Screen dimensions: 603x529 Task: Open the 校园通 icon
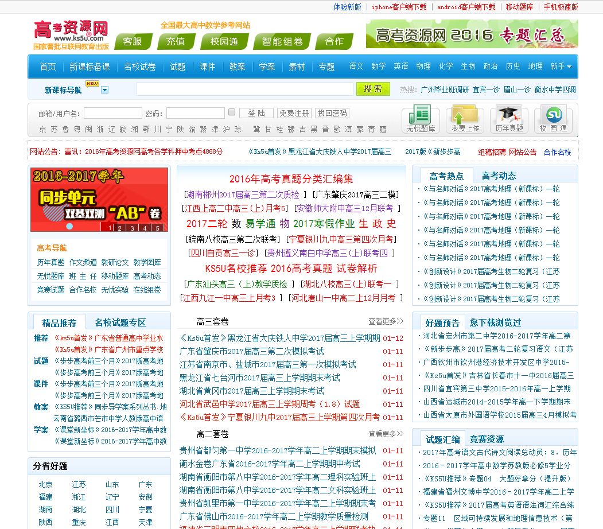[553, 119]
